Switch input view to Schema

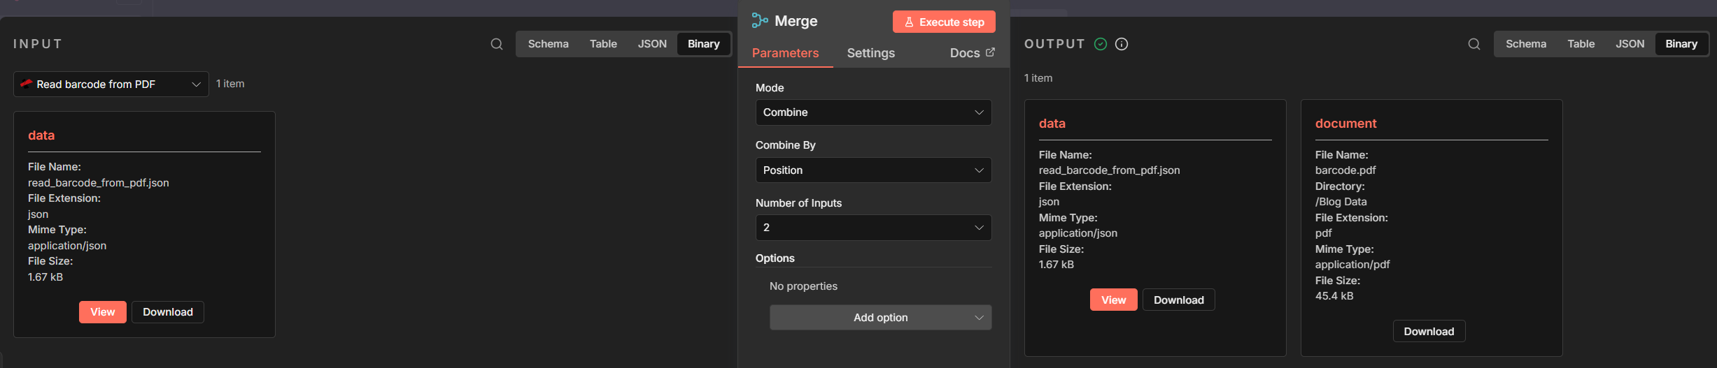[x=548, y=44]
